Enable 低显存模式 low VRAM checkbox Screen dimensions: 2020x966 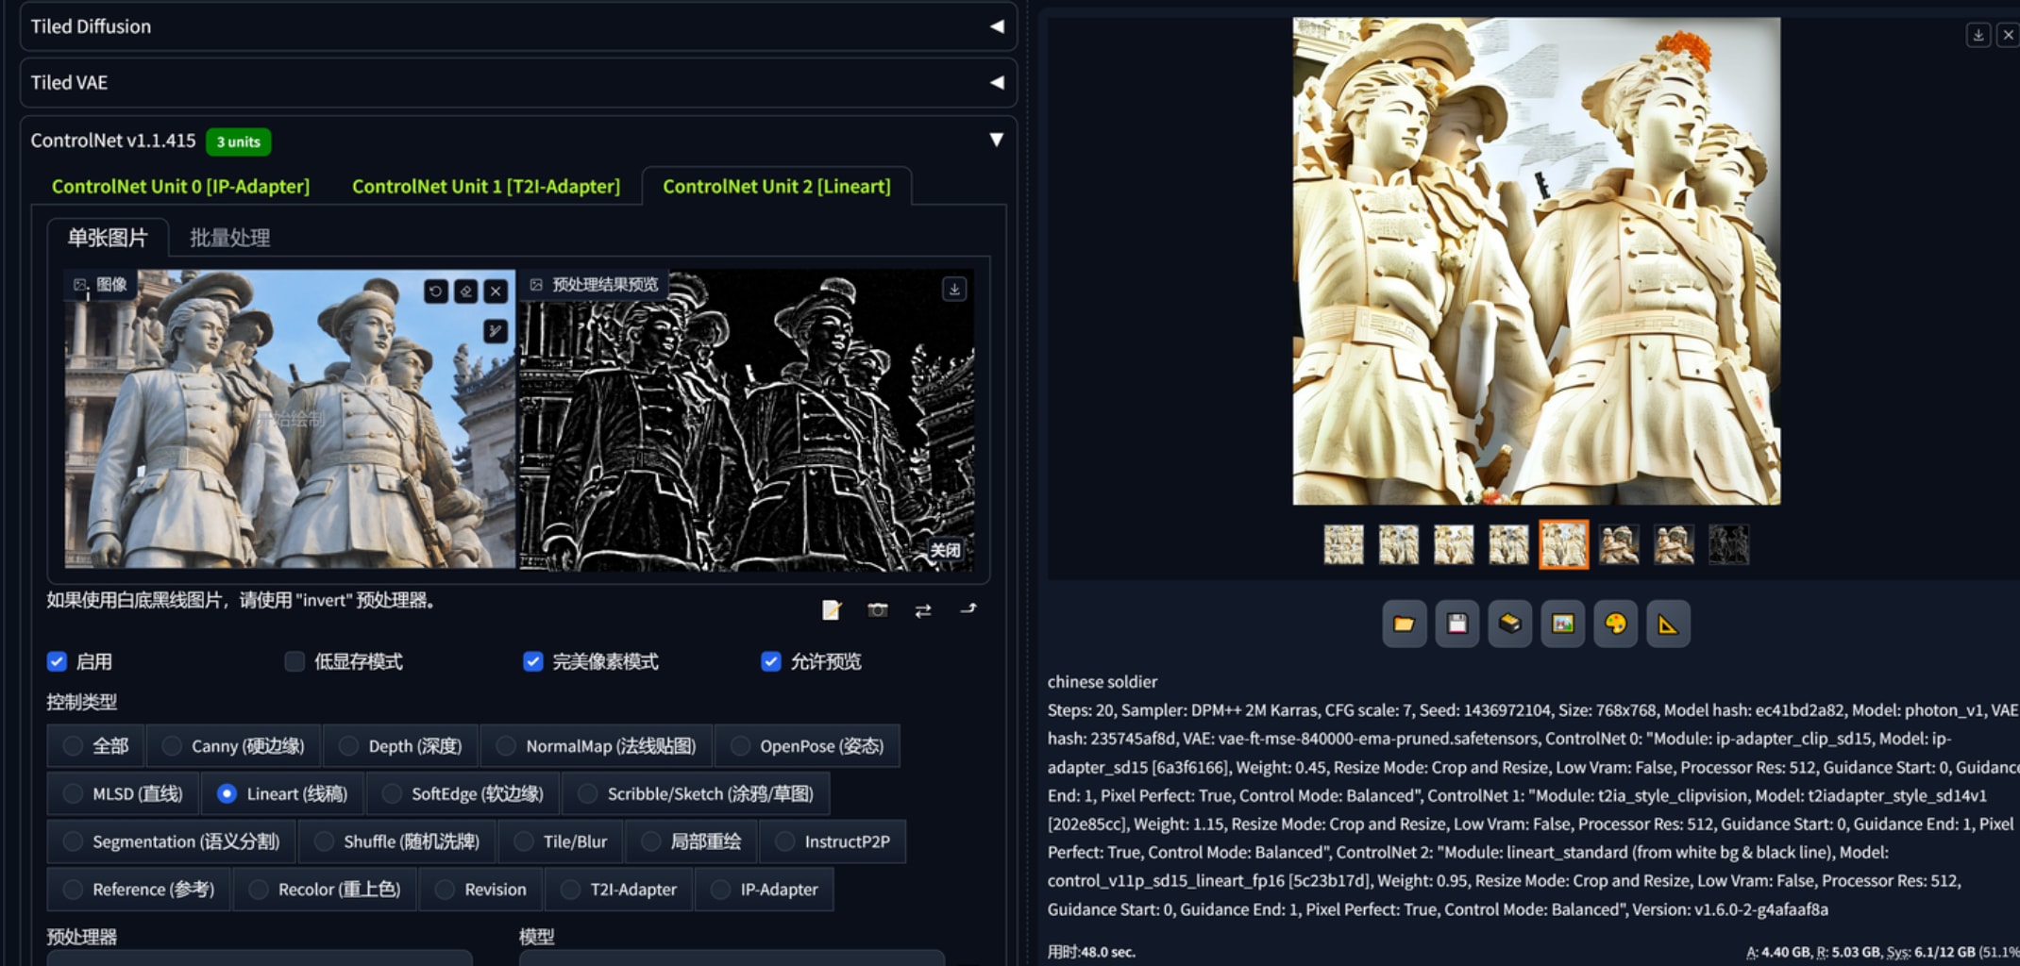click(x=295, y=661)
